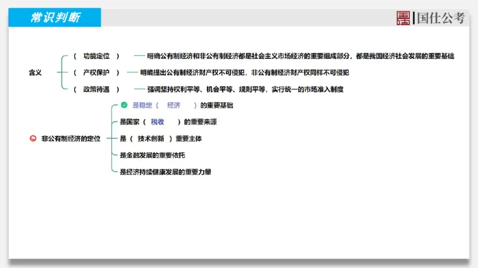The width and height of the screenshot is (478, 268).
Task: Select the 含义 root node
Action: click(x=35, y=73)
